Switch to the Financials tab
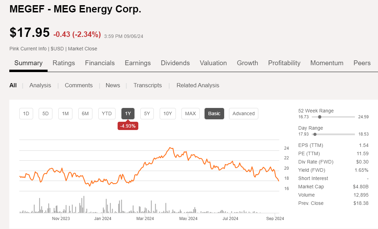This screenshot has height=229, width=378. (x=100, y=63)
